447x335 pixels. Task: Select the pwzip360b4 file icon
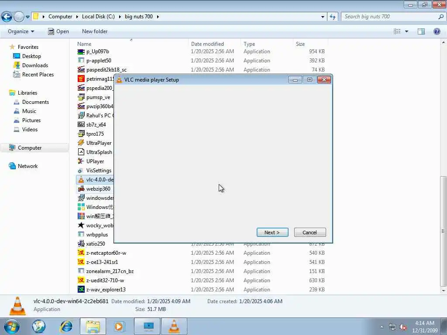(81, 106)
